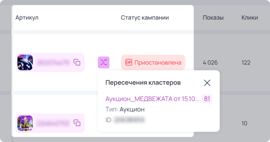270x142 pixels.
Task: Close the Пересечения кластеров popup
Action: point(207,83)
